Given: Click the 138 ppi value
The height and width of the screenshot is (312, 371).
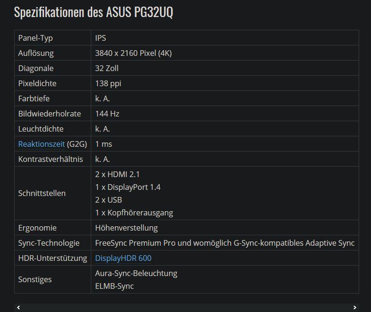Looking at the screenshot, I should pos(108,83).
